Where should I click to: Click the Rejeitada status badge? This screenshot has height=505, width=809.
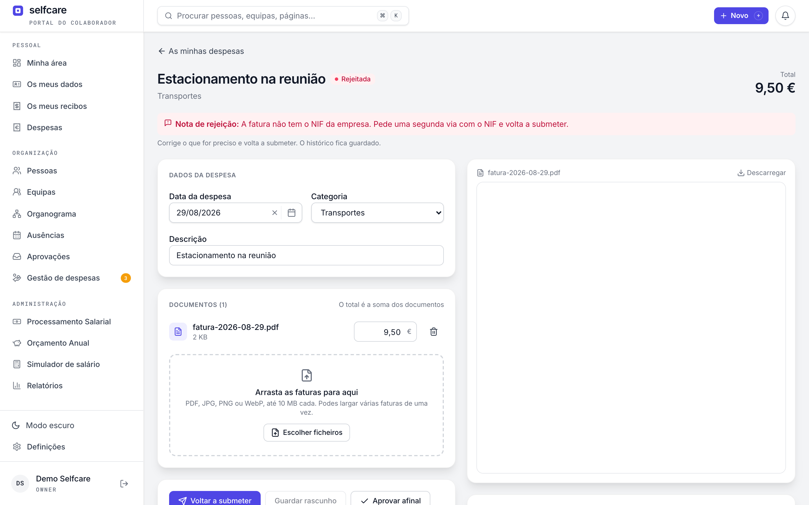click(x=353, y=79)
